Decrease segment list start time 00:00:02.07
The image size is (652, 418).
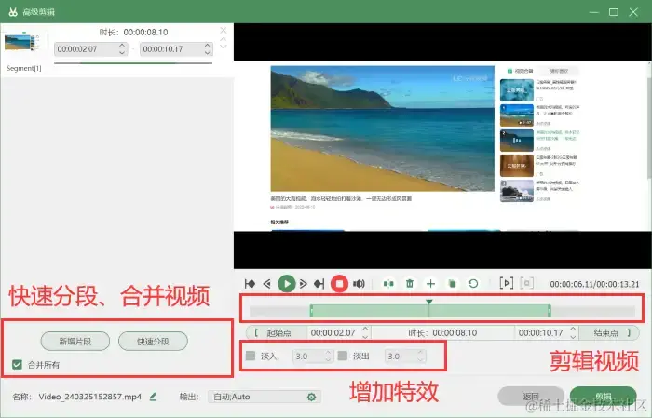pos(122,52)
